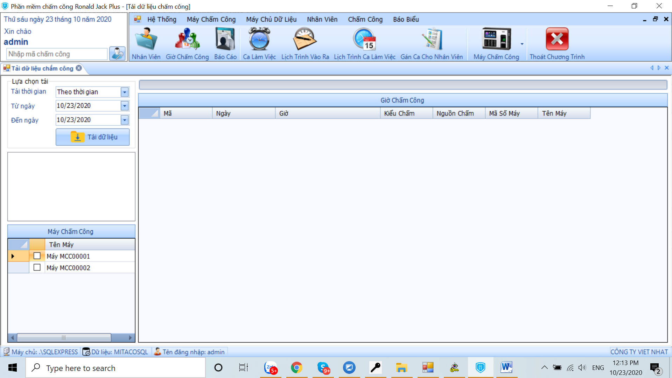Check the Máy MCC00002 checkbox

[x=37, y=267]
